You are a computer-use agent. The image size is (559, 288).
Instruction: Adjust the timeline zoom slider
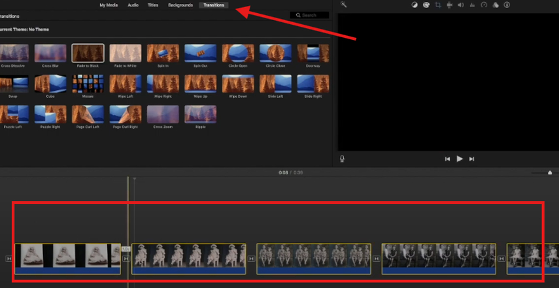[x=550, y=172]
